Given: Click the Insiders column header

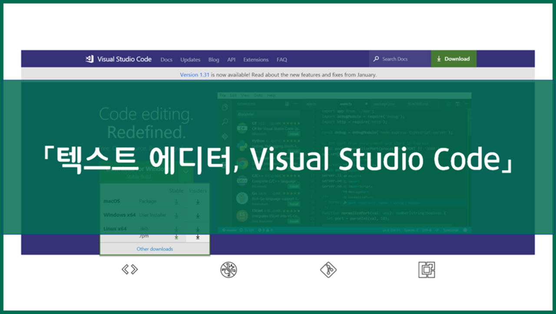Looking at the screenshot, I should click(x=198, y=190).
